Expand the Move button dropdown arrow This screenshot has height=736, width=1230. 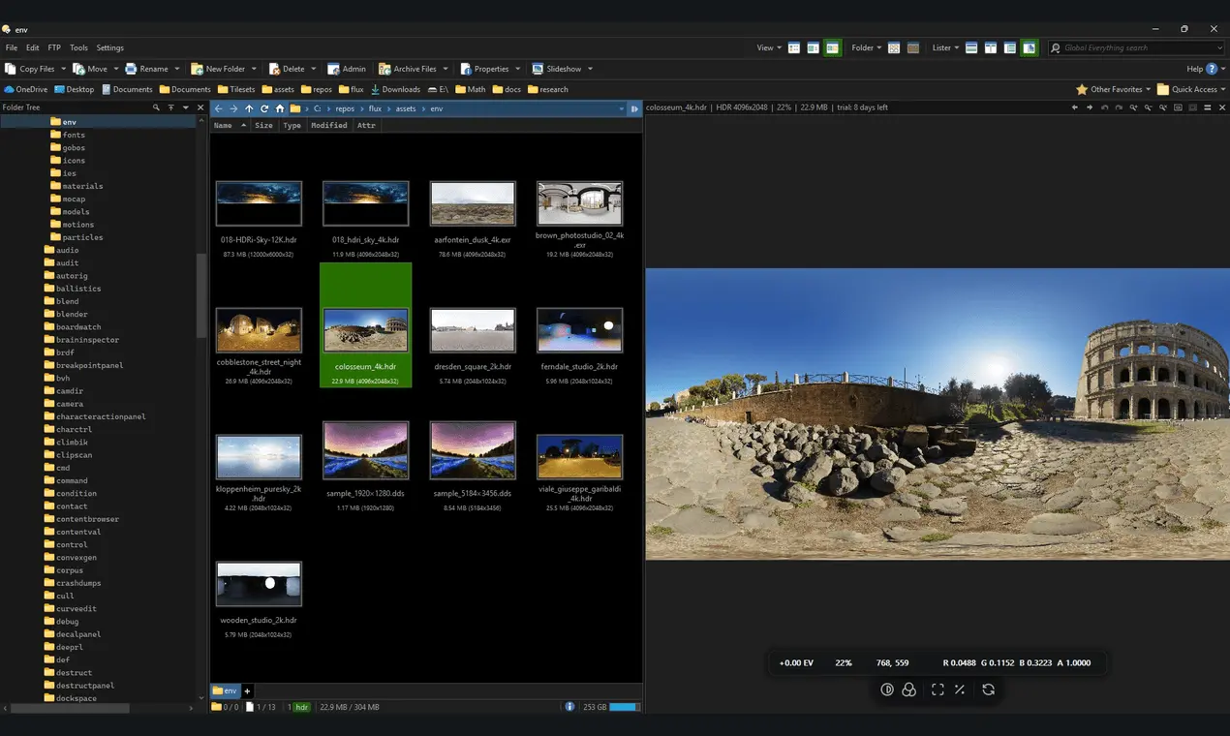click(115, 69)
